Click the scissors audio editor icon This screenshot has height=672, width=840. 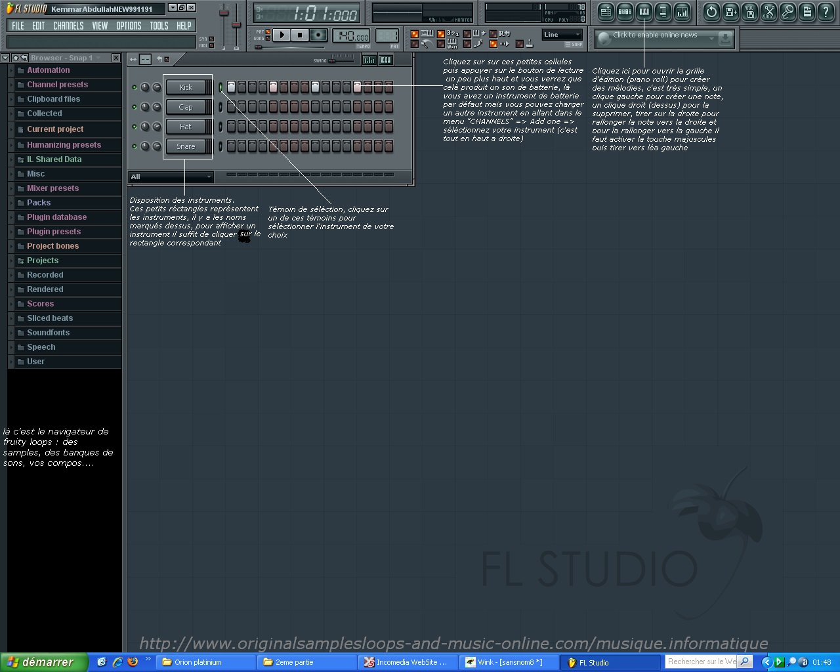[768, 11]
